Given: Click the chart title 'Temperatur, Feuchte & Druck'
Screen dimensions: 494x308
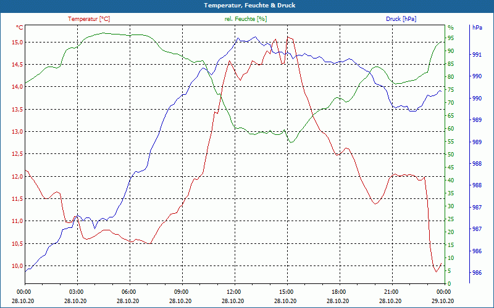Looking at the screenshot, I should click(249, 6).
